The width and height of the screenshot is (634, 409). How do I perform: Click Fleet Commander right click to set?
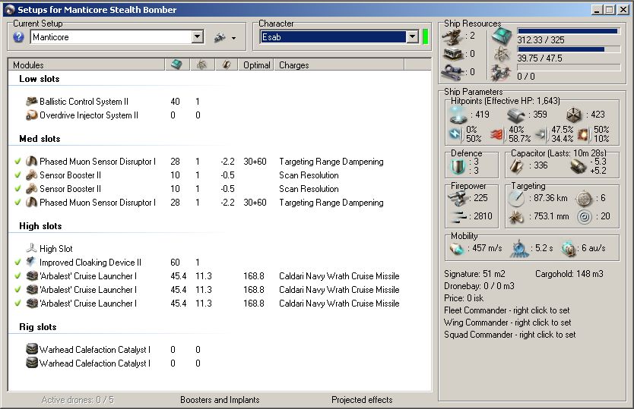(506, 310)
